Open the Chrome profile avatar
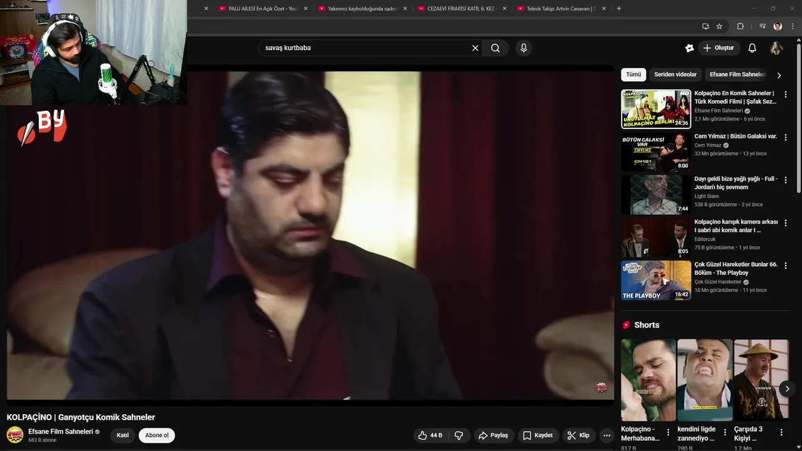Viewport: 802px width, 451px height. point(778,26)
